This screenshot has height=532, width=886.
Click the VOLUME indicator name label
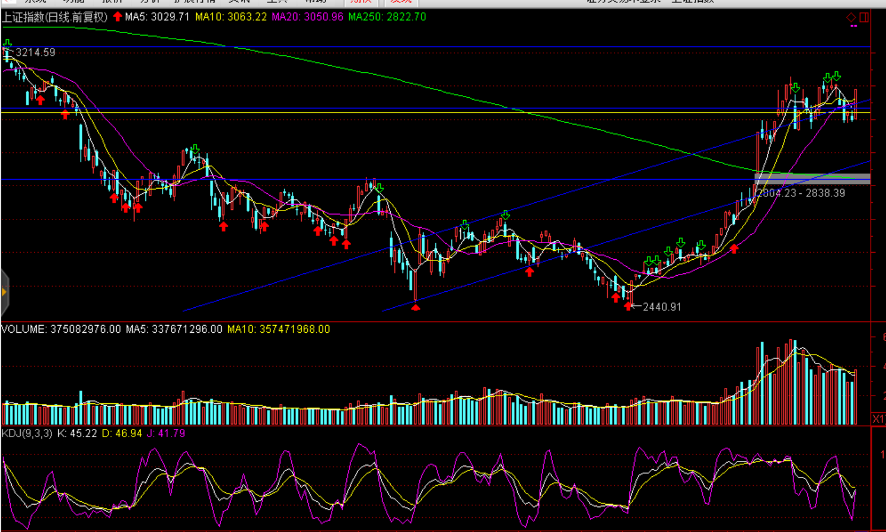24,329
